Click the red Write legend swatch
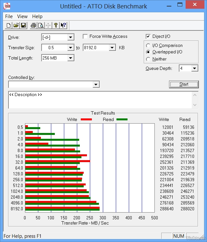This screenshot has height=242, width=207. pos(86,119)
